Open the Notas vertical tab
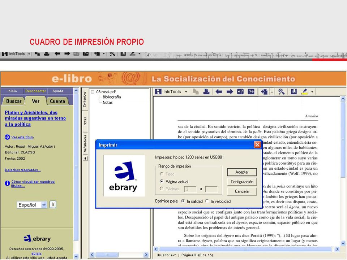This screenshot has width=347, height=260. click(x=85, y=121)
